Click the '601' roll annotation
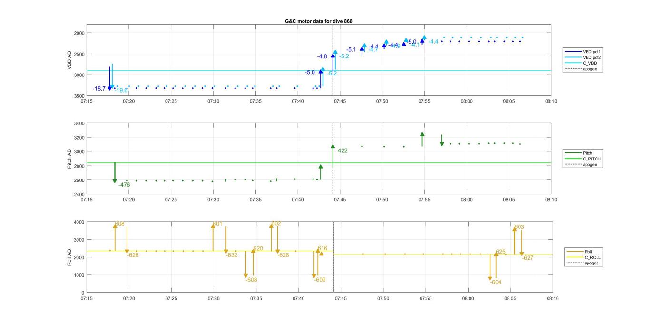This screenshot has width=666, height=329. [217, 224]
